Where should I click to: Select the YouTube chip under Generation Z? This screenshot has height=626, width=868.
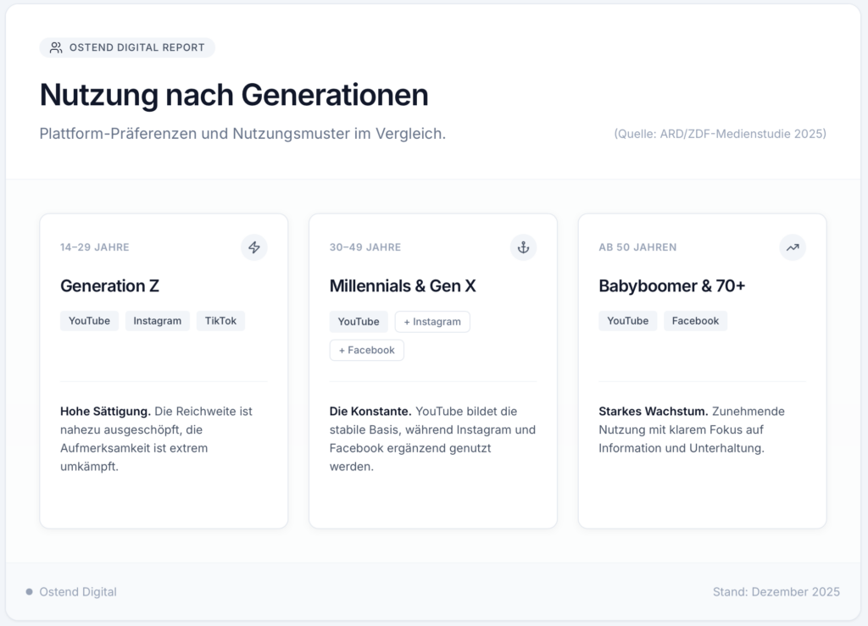click(x=89, y=320)
